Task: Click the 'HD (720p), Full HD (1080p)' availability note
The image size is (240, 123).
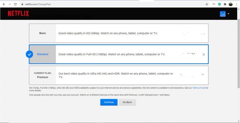Action: [119, 89]
